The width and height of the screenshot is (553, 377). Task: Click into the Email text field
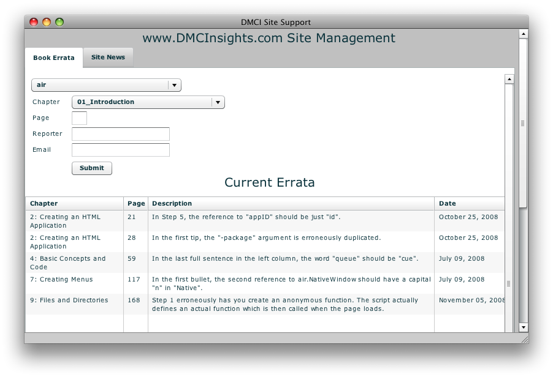[120, 150]
